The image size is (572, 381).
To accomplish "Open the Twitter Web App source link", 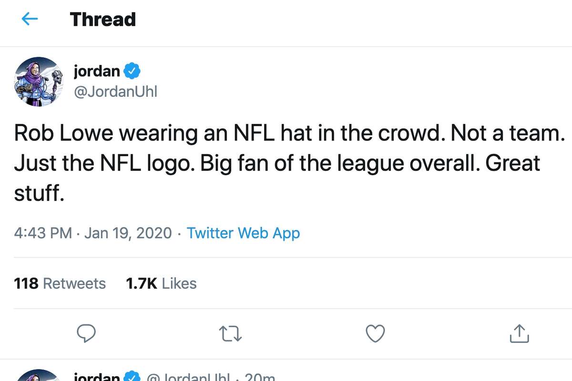I will 243,233.
